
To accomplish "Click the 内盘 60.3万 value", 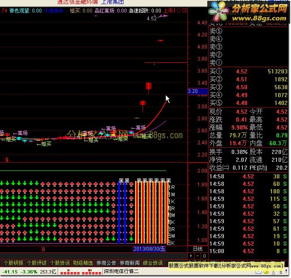I will coord(278,143).
